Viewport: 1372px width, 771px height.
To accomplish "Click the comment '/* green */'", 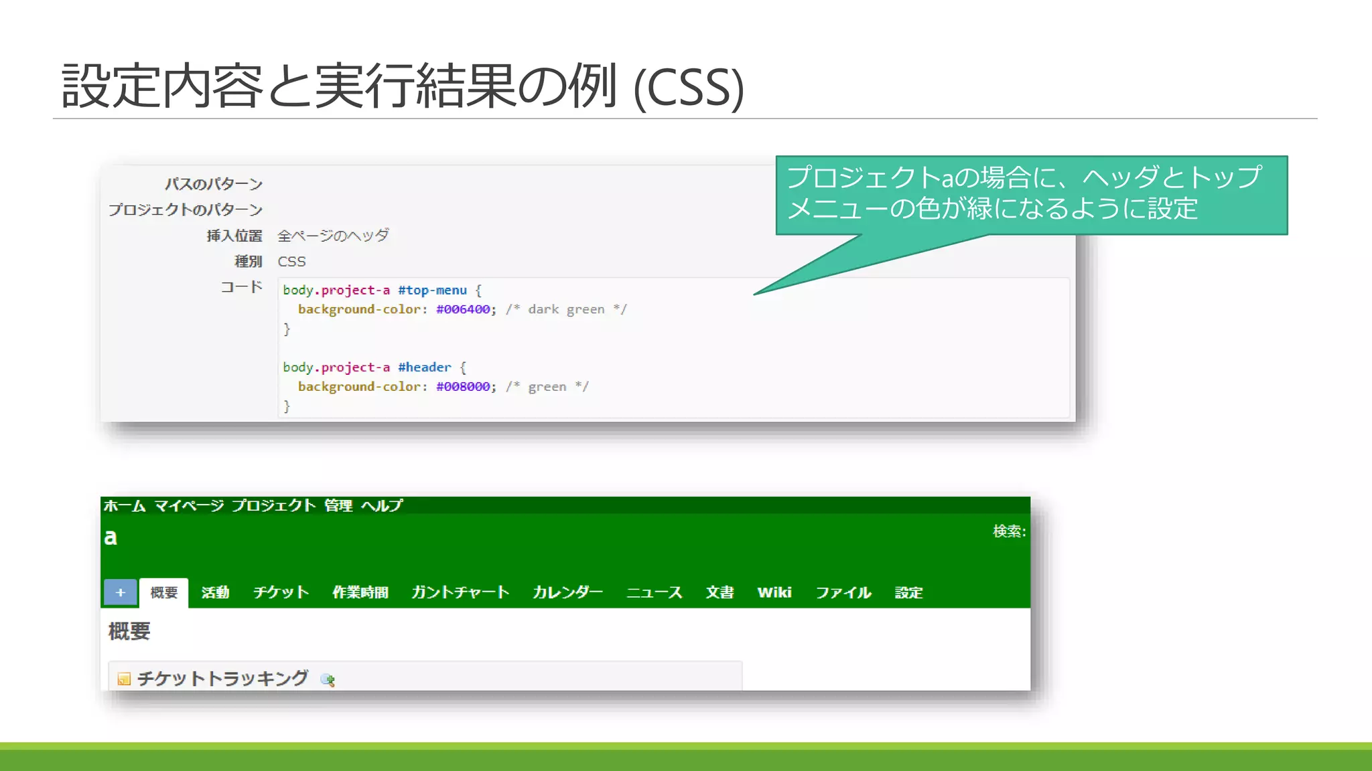I will (x=547, y=387).
